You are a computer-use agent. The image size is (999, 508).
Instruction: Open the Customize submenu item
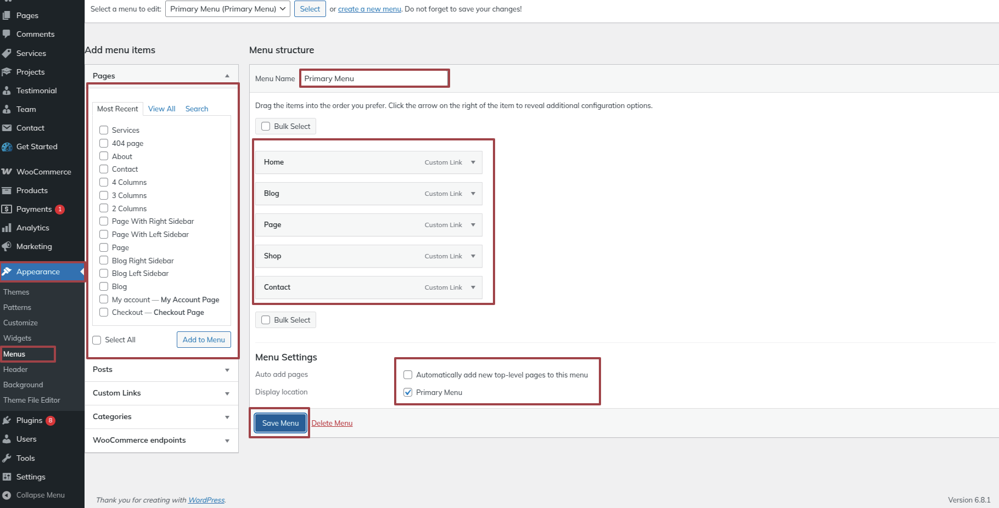point(20,323)
